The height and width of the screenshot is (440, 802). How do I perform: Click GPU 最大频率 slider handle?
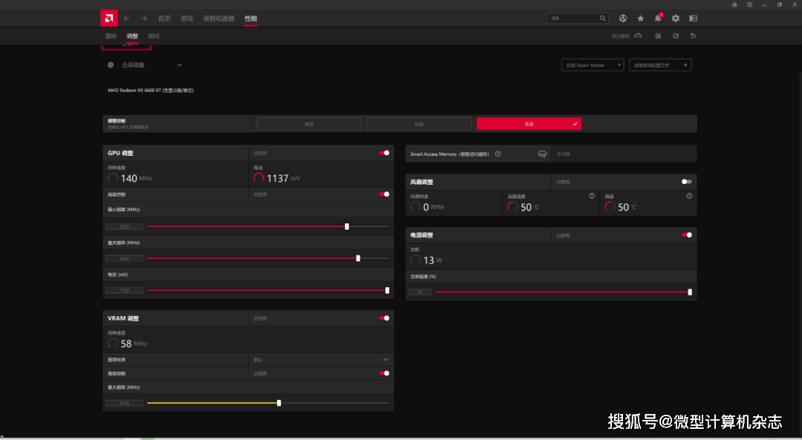click(358, 258)
